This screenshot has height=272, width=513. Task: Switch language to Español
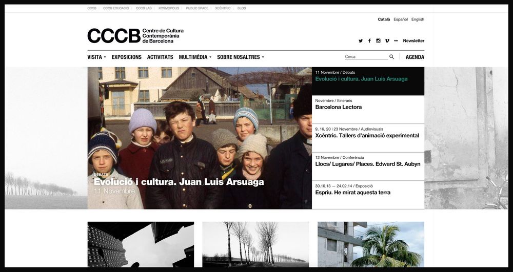(401, 19)
